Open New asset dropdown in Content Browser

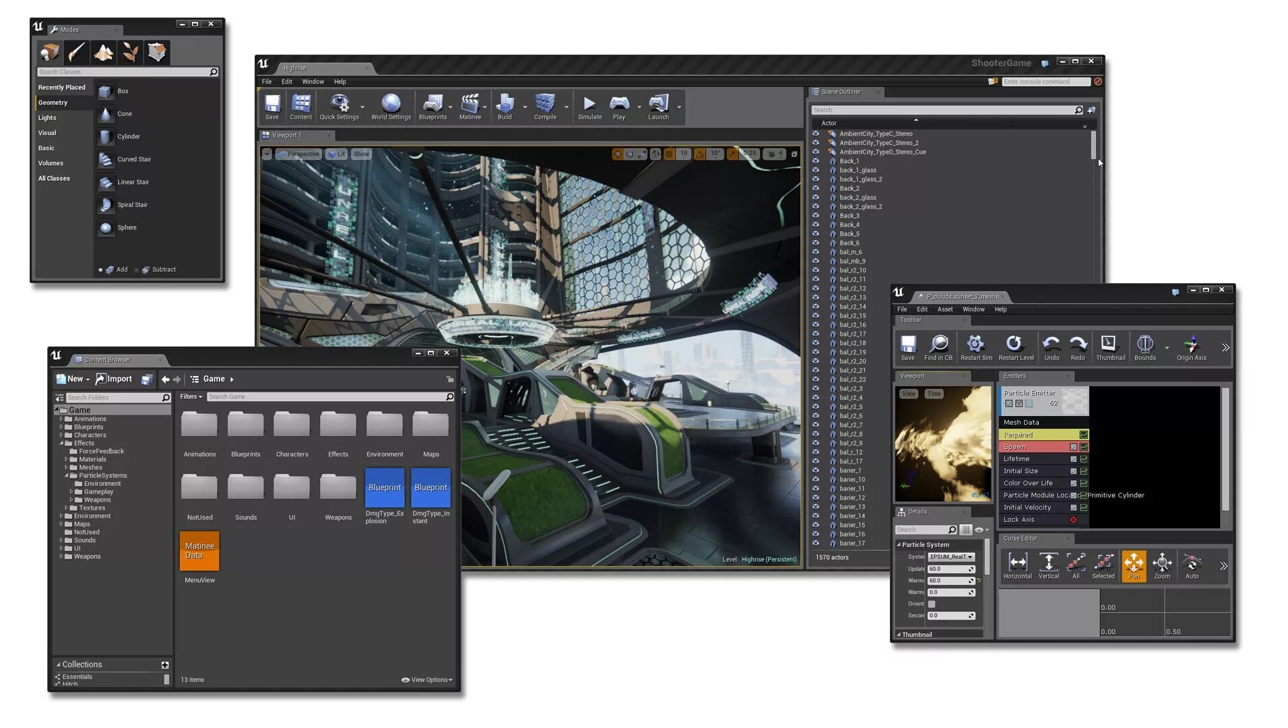(73, 380)
